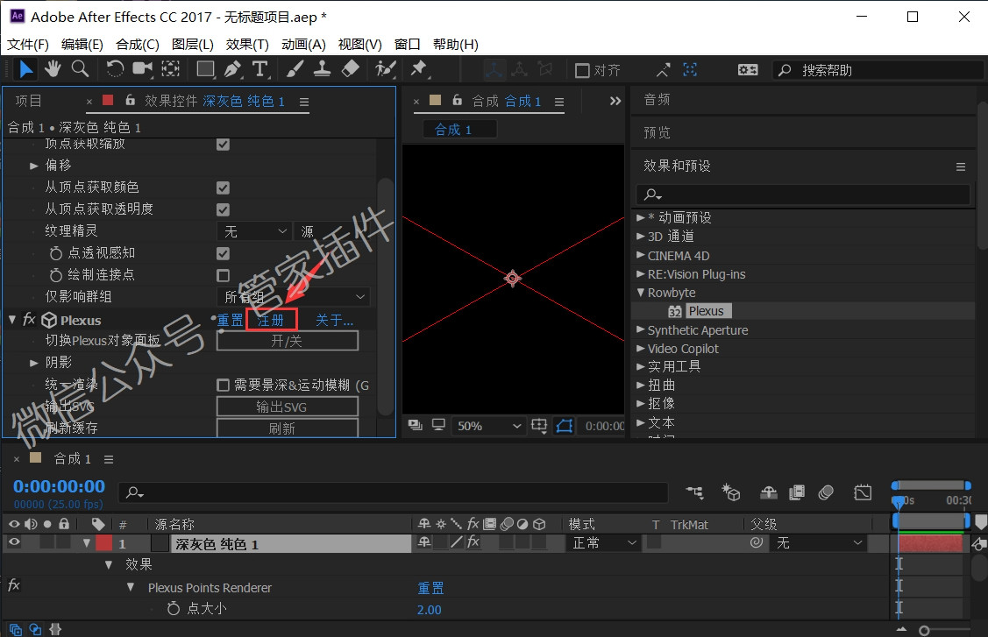Viewport: 988px width, 637px height.
Task: Choose the Pen tool
Action: click(232, 68)
